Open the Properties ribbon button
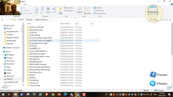 80,11
